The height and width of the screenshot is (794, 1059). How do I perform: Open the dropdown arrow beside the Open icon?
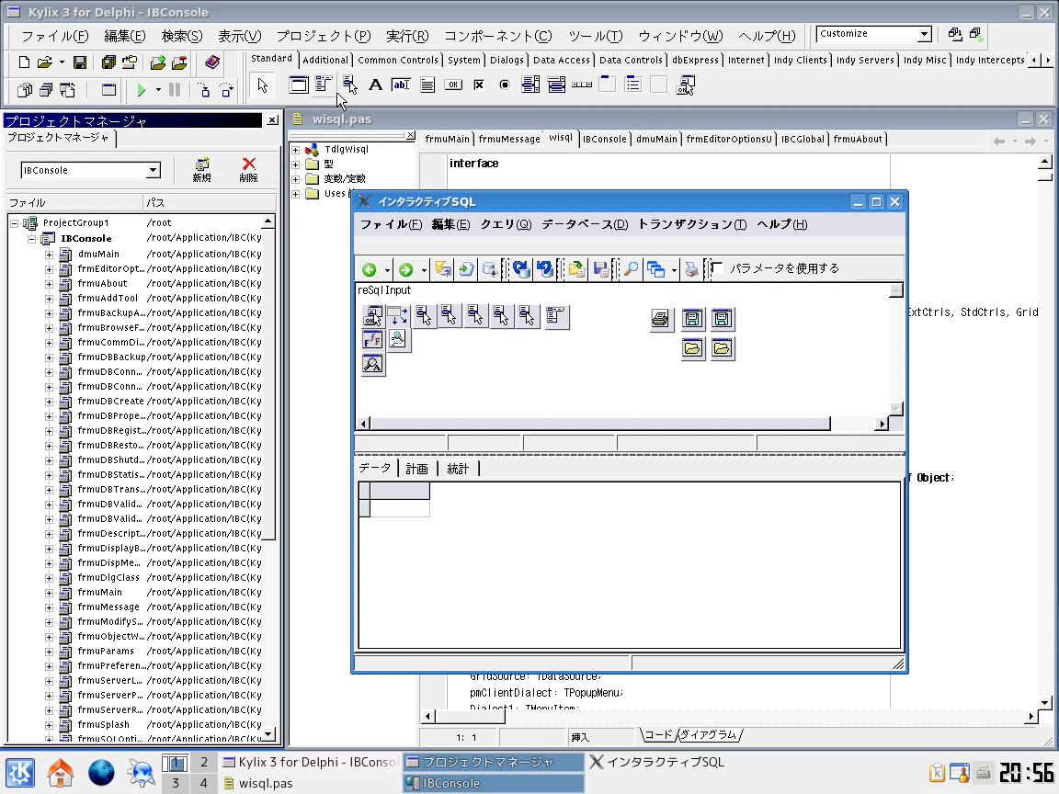tap(63, 62)
